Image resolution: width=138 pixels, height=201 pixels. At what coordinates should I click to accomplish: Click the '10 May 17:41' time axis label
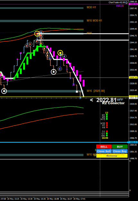[79, 199]
